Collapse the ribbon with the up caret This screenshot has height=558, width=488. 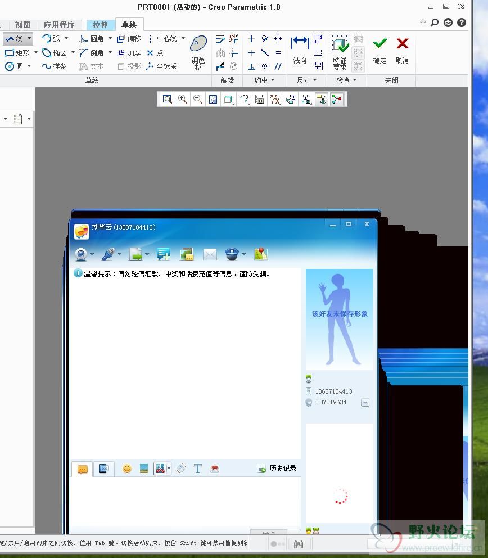tap(423, 22)
